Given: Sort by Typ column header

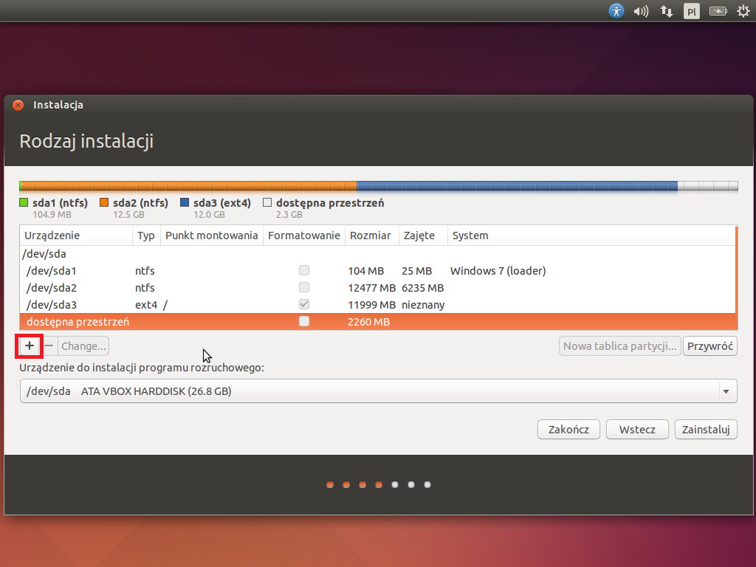Looking at the screenshot, I should click(x=146, y=236).
